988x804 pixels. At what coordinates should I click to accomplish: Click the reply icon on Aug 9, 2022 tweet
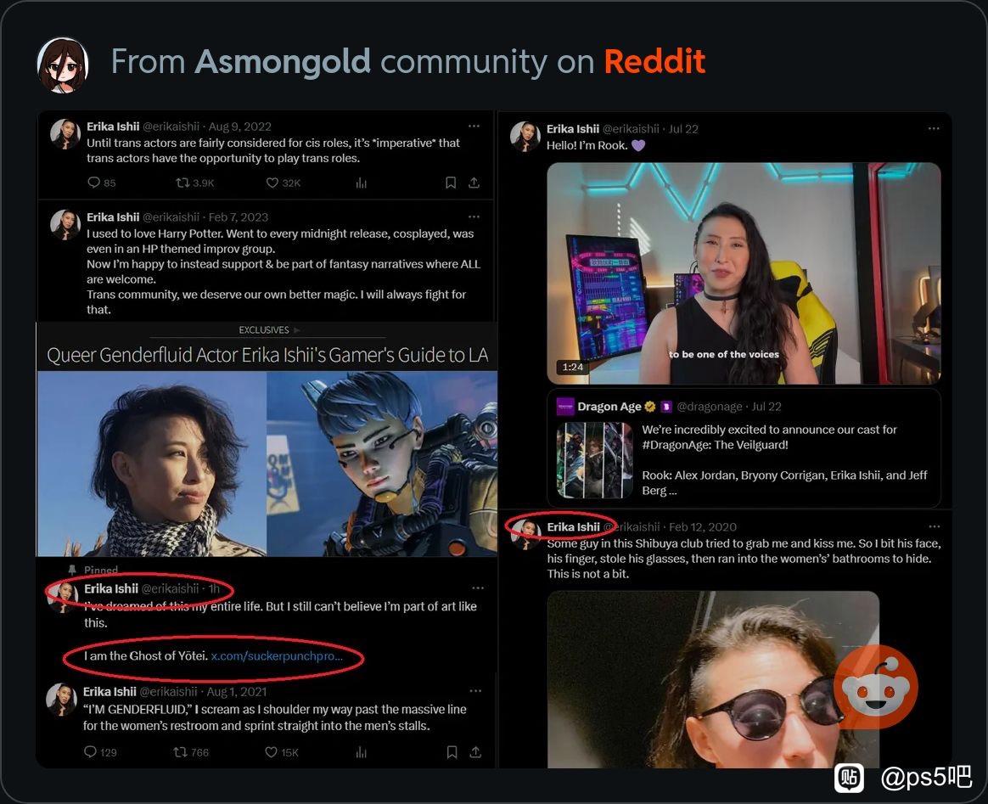(94, 183)
